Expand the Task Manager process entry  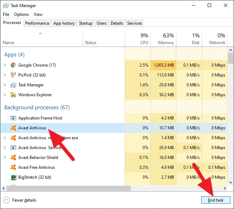(x=5, y=85)
